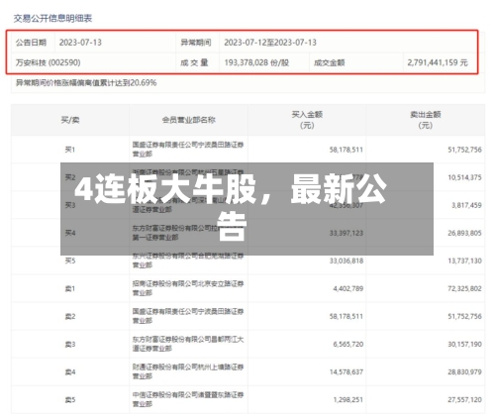Select turnover value 2,791,441,159 元

coord(438,62)
